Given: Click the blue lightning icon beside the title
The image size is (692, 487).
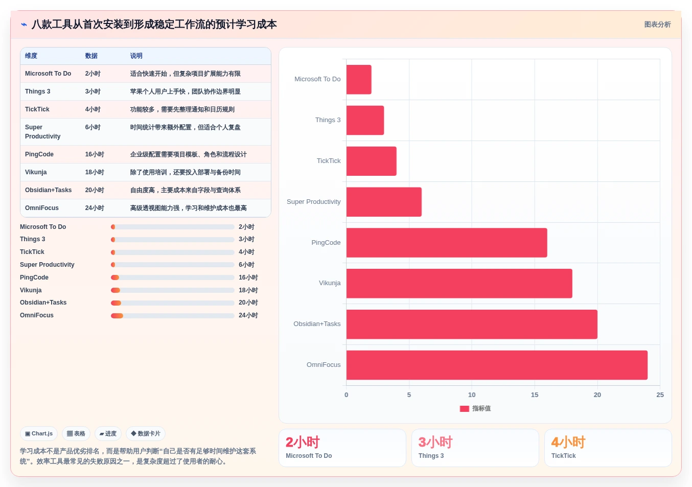Looking at the screenshot, I should point(24,25).
